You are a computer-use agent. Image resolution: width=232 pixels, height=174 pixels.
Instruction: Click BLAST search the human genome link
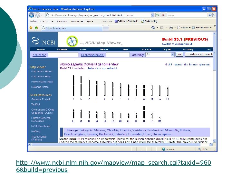click(x=187, y=64)
